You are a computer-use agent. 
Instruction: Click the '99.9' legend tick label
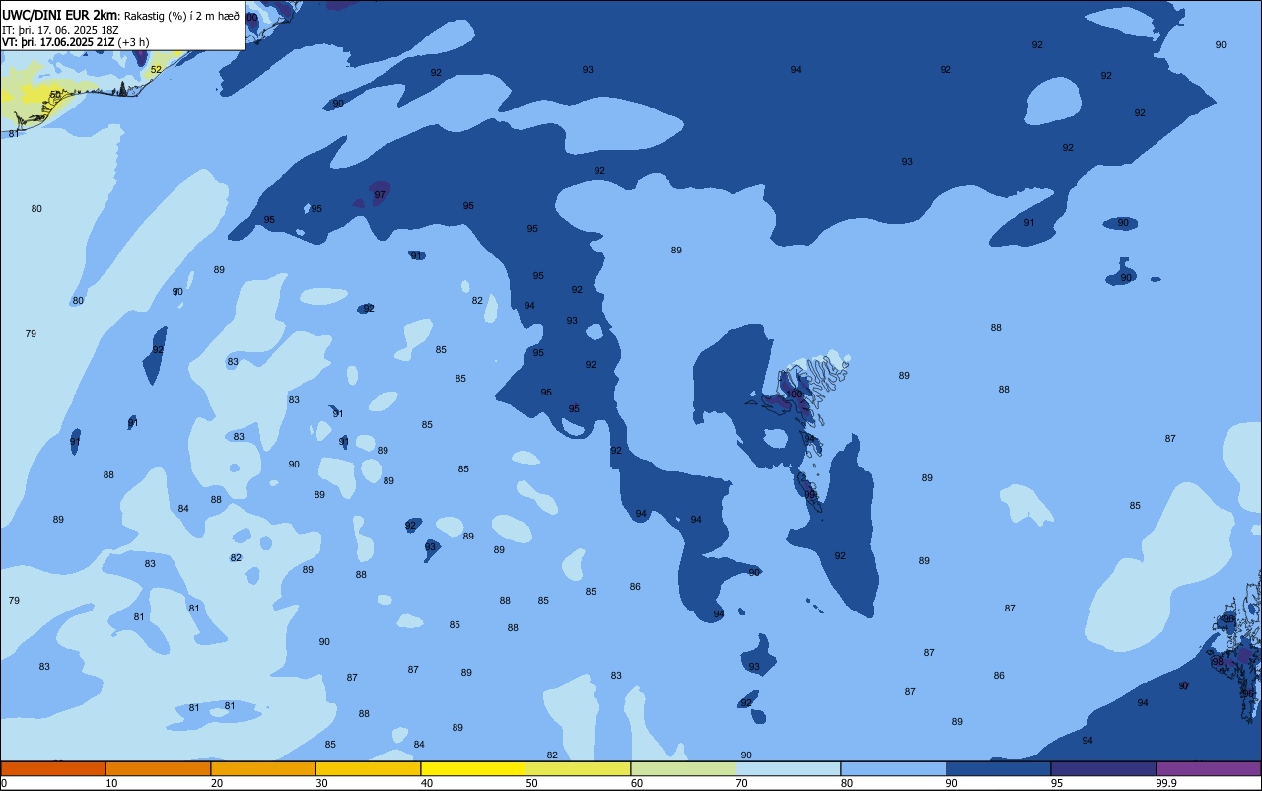tap(1166, 783)
